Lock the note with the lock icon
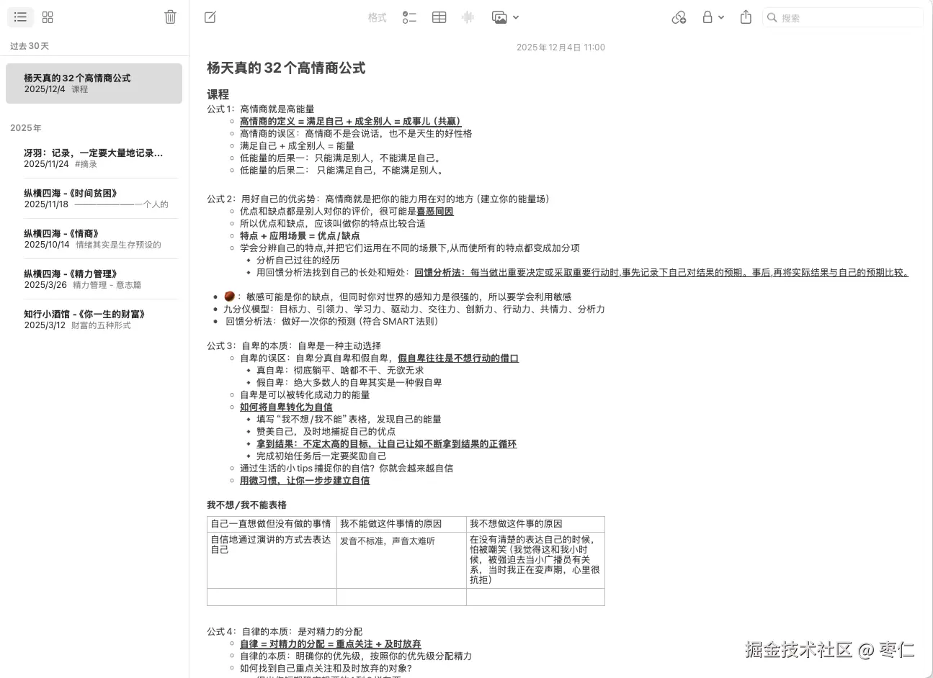The width and height of the screenshot is (933, 678). point(708,17)
